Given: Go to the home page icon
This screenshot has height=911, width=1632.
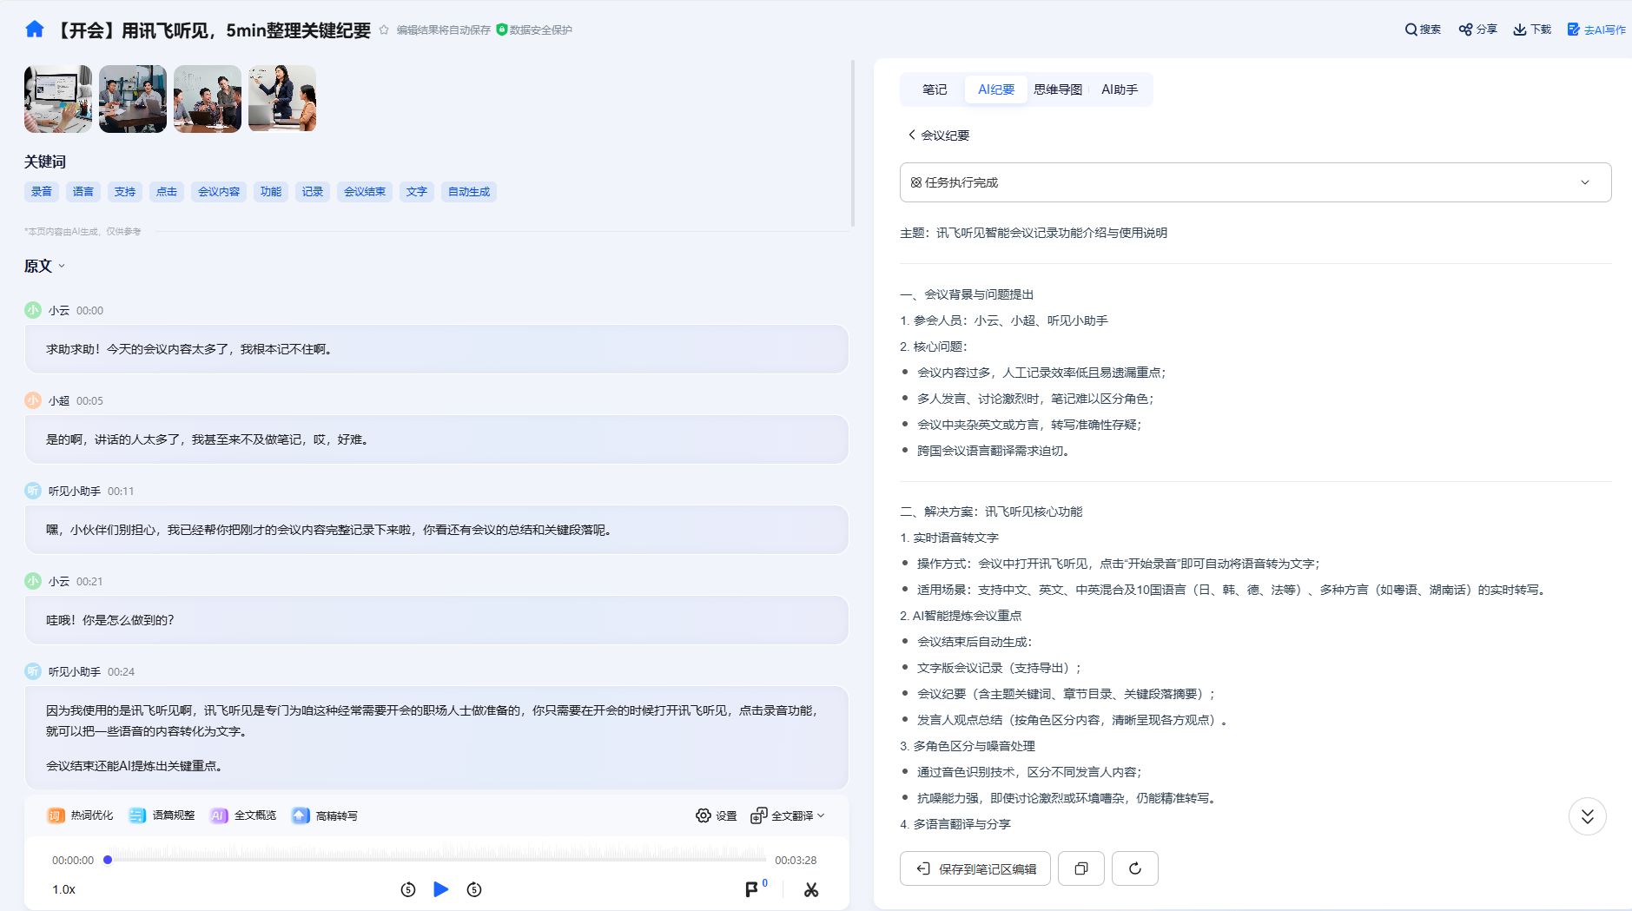Looking at the screenshot, I should tap(35, 30).
